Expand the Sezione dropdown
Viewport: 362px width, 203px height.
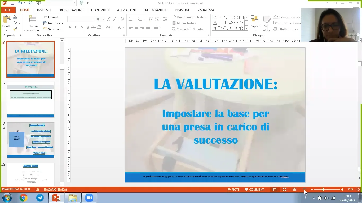(52, 29)
